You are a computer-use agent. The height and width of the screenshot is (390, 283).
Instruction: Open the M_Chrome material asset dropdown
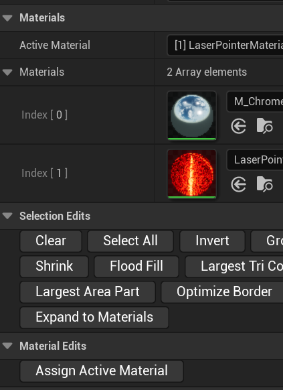(x=255, y=101)
